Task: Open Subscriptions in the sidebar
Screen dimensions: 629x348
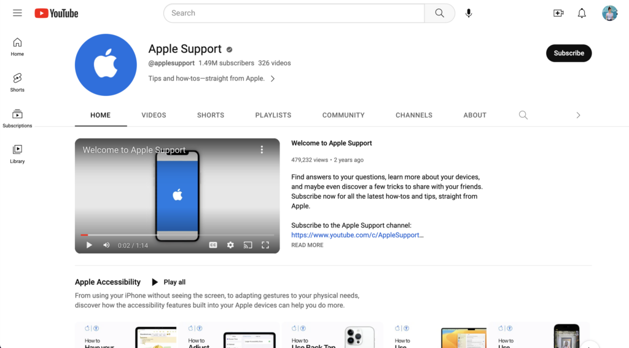Action: (17, 118)
